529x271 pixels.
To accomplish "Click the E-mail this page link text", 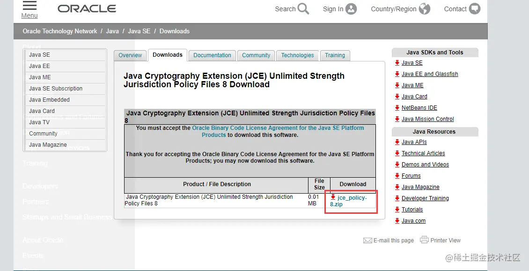I will [x=393, y=241].
